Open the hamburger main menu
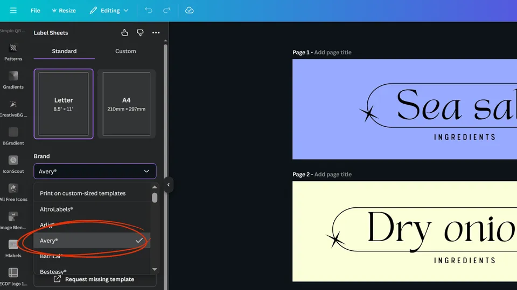 tap(13, 11)
